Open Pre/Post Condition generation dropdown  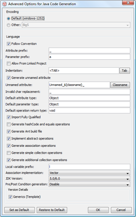89,184
